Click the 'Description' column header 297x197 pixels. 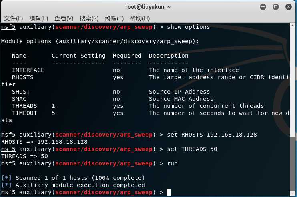point(169,56)
